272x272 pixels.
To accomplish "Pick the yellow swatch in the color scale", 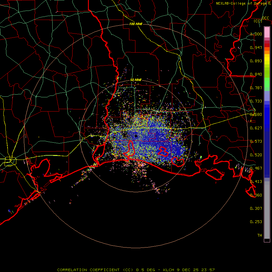I will tap(267, 59).
